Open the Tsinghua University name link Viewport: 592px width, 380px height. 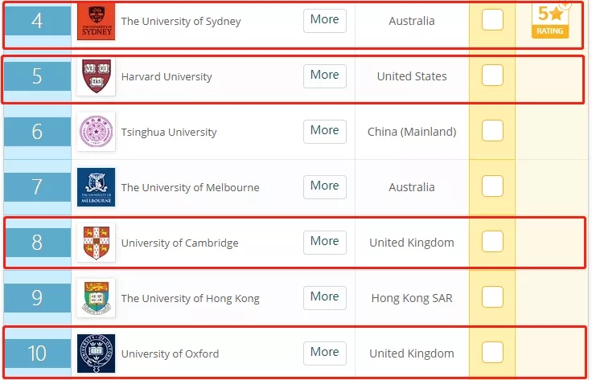[169, 132]
